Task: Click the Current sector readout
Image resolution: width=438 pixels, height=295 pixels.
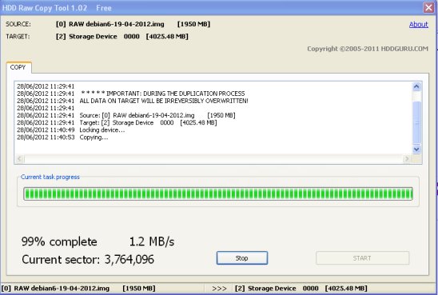Action: [x=88, y=260]
